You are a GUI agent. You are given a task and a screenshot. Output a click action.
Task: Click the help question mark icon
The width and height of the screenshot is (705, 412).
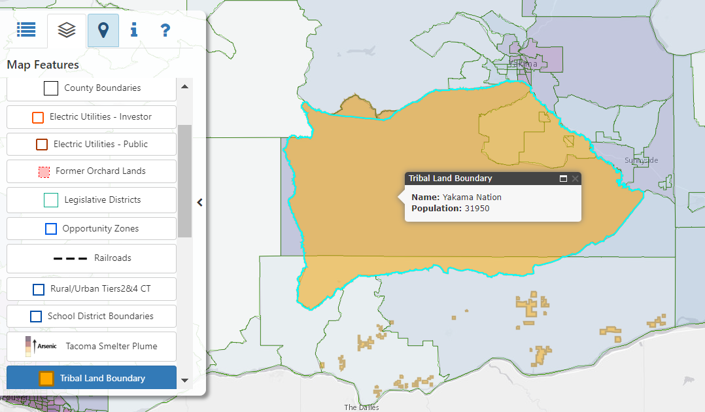click(x=164, y=30)
